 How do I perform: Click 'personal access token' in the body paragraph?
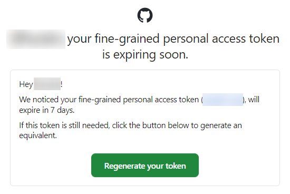point(161,100)
